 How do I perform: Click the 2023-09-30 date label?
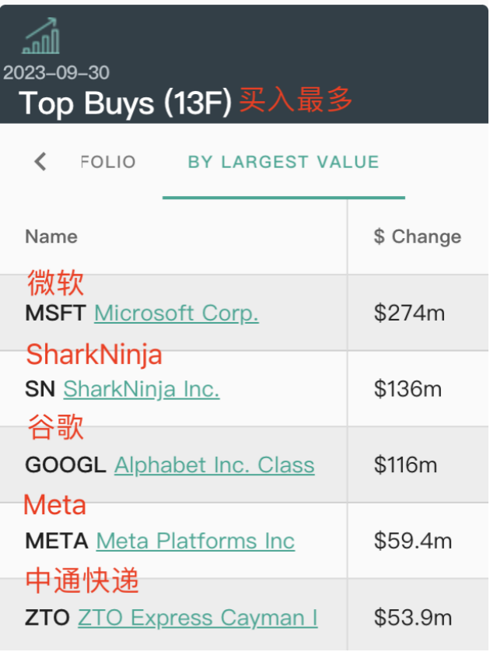(x=56, y=73)
